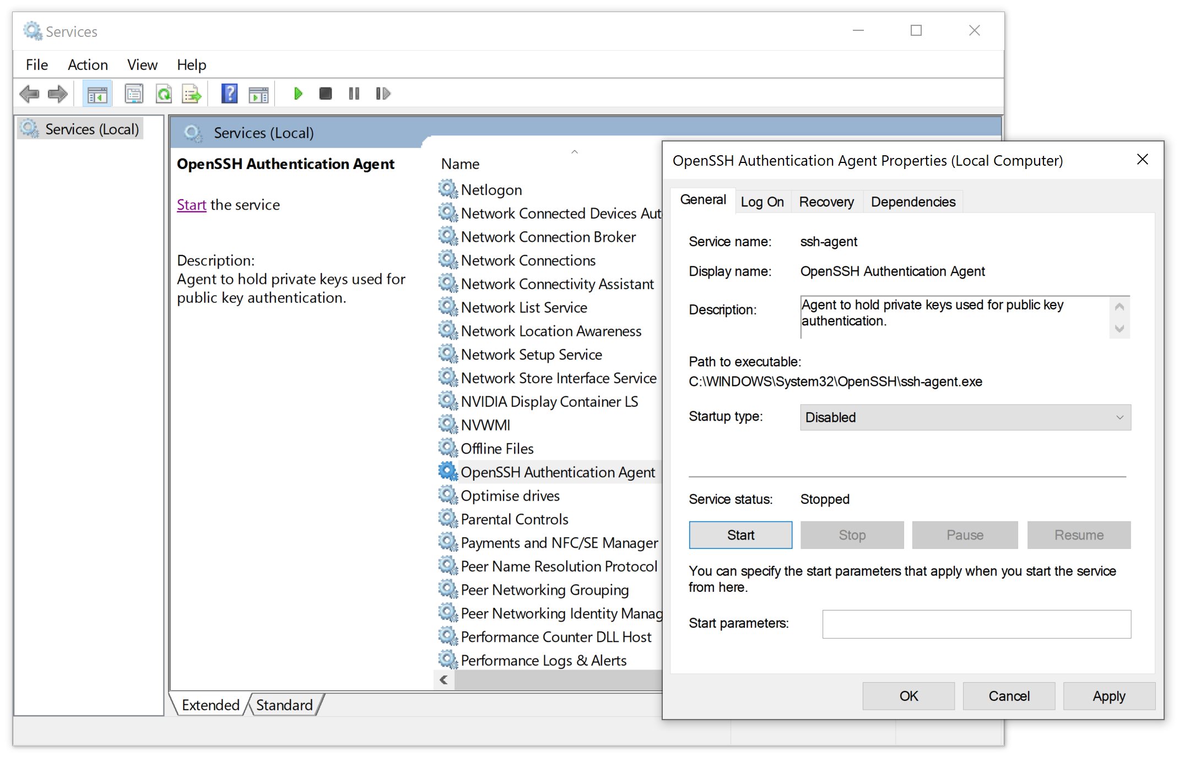Click the ssh-agent.exe executable path text
The width and height of the screenshot is (1179, 757).
pos(835,382)
